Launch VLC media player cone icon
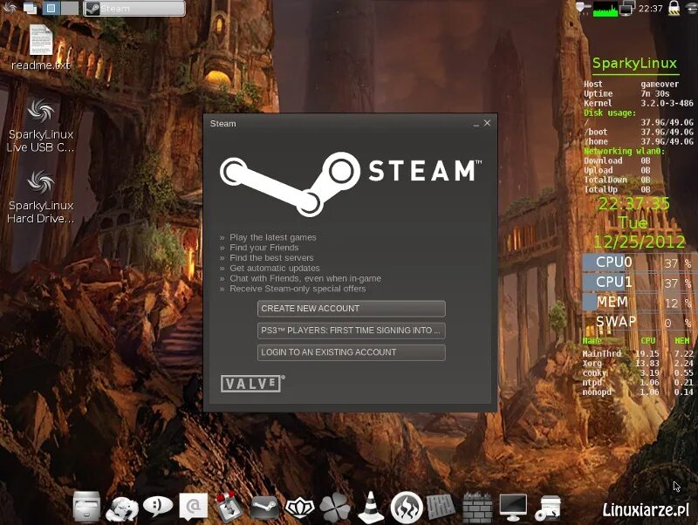698x525 pixels. (x=371, y=508)
